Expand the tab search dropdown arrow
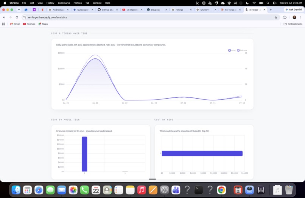The width and height of the screenshot is (305, 198). click(x=19, y=9)
